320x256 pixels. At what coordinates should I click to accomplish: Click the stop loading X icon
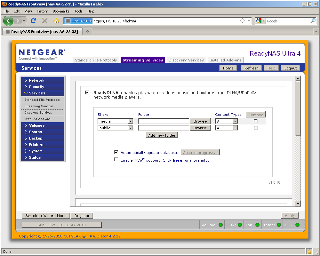(x=45, y=21)
